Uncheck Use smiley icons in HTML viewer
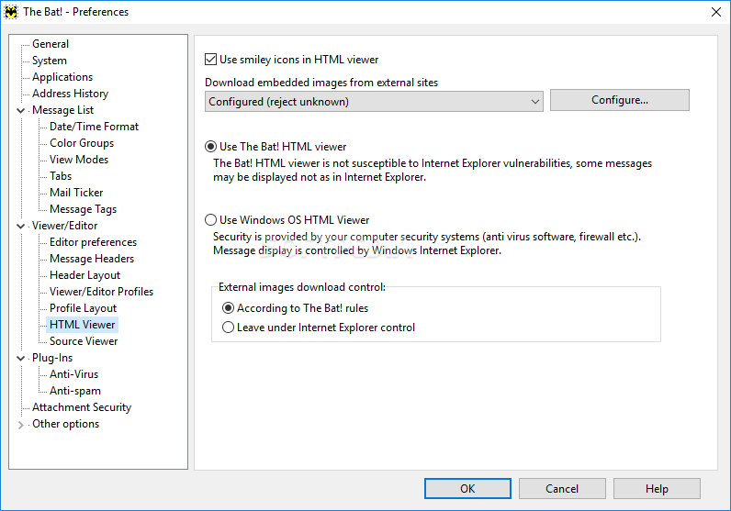The height and width of the screenshot is (511, 731). click(x=210, y=59)
